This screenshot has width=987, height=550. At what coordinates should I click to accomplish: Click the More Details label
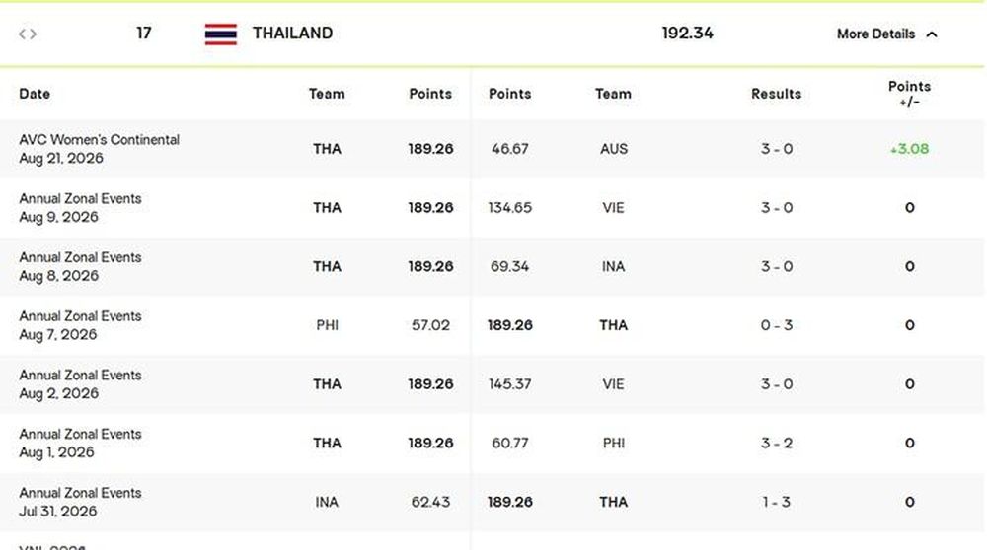[875, 34]
